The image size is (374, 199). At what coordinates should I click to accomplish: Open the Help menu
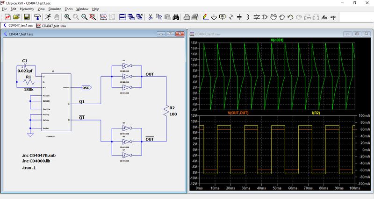point(96,9)
